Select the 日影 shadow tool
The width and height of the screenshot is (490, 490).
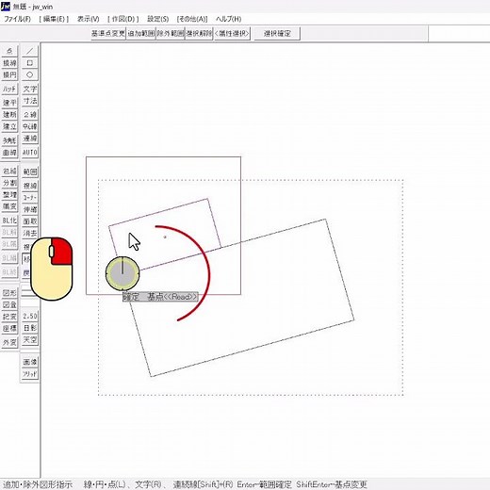pyautogui.click(x=30, y=328)
